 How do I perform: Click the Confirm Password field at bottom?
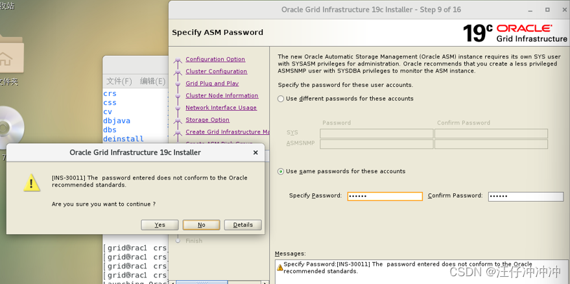coord(526,196)
